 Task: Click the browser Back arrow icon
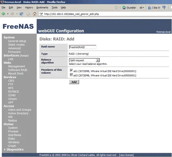click(x=3, y=14)
